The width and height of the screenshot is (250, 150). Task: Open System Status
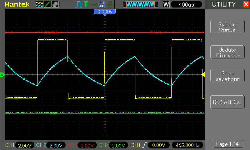tap(227, 27)
